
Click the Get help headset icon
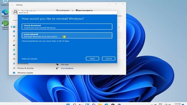click(x=57, y=64)
